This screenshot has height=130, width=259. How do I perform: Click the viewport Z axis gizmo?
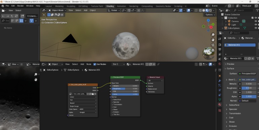coord(208,20)
